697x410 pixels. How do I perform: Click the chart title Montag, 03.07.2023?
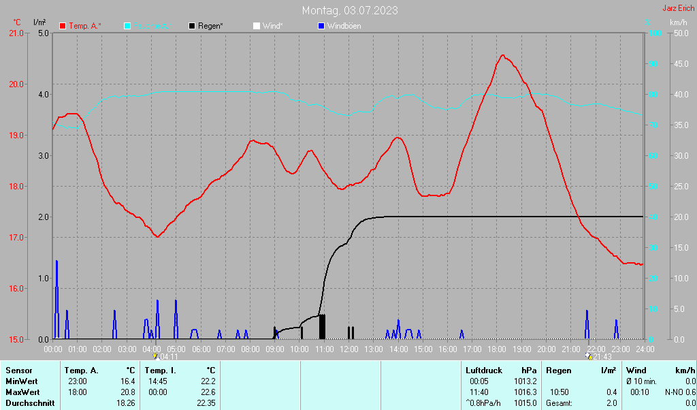351,10
